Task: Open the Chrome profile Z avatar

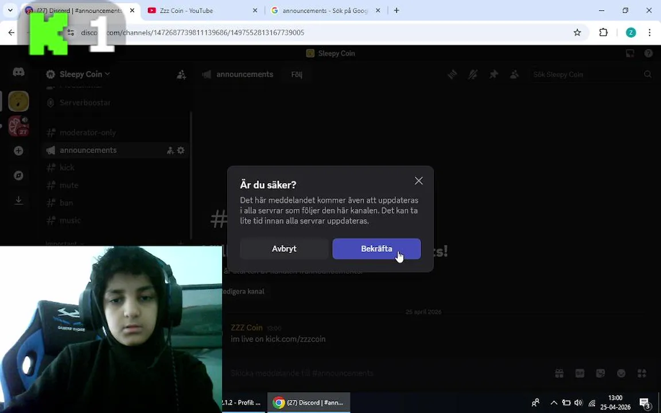Action: click(x=631, y=33)
